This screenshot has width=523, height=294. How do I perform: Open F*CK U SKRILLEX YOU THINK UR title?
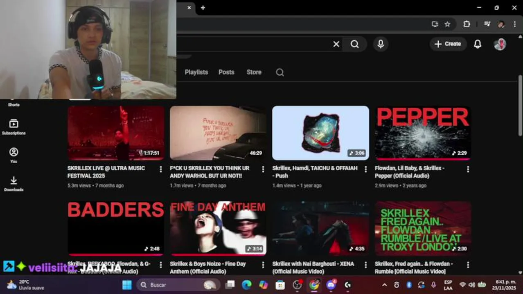tap(210, 172)
